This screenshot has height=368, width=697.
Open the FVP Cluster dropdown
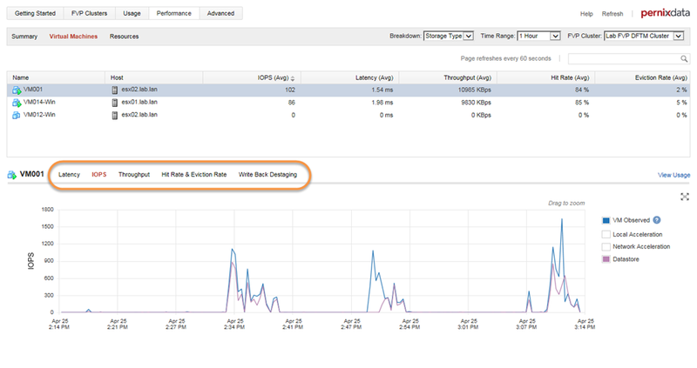coord(644,36)
